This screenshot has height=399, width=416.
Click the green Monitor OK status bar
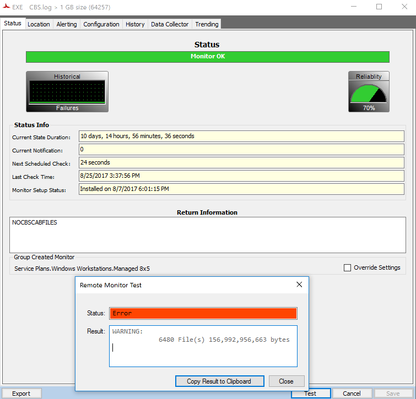[x=208, y=57]
